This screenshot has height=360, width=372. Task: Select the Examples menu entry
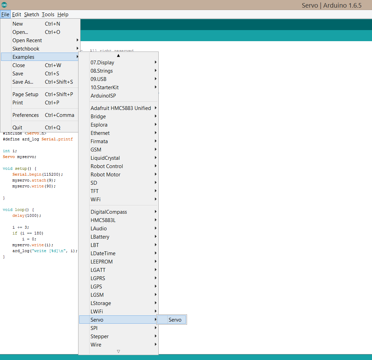click(x=40, y=57)
